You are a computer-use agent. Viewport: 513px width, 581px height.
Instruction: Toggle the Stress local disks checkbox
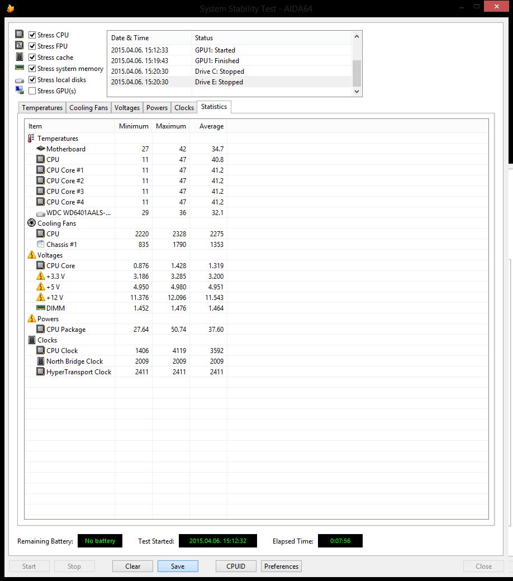point(32,79)
